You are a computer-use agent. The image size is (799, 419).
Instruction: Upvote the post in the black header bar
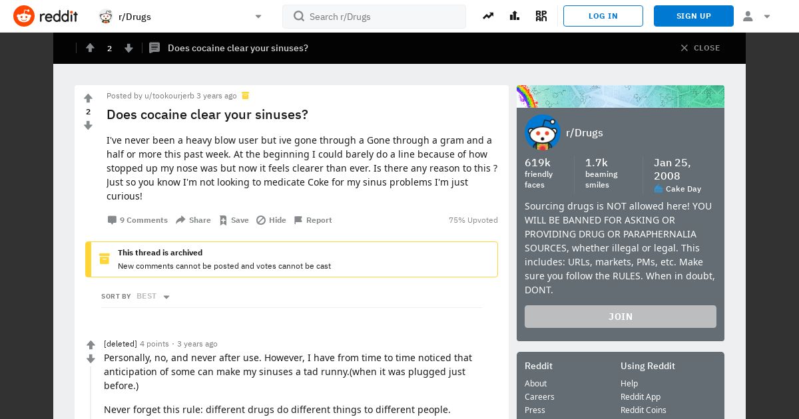90,48
